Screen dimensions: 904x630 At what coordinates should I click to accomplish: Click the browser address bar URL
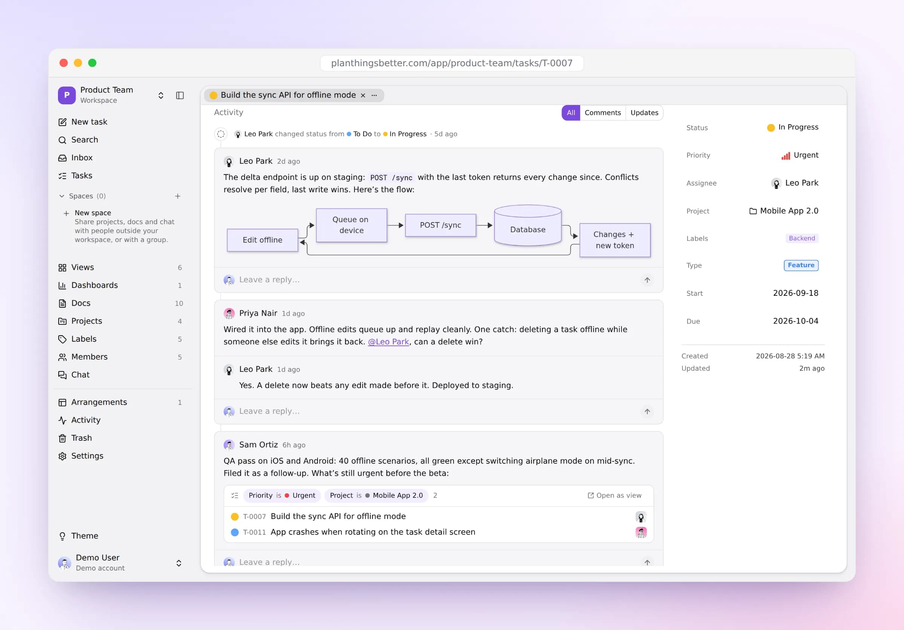pyautogui.click(x=452, y=63)
